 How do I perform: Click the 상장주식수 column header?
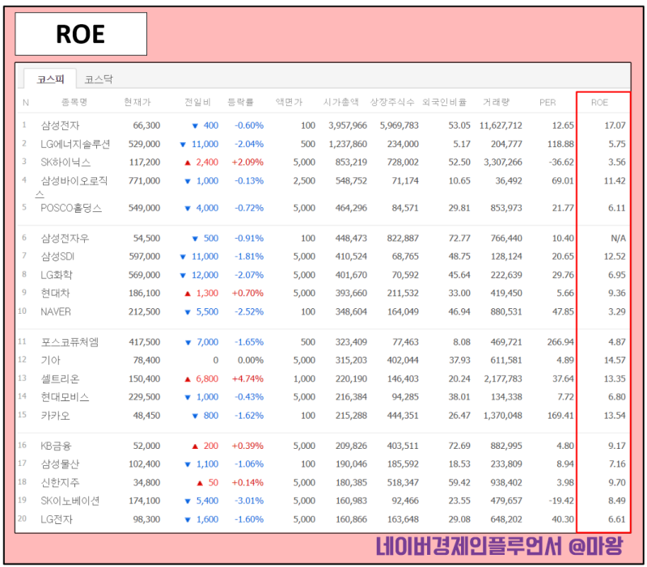(392, 102)
